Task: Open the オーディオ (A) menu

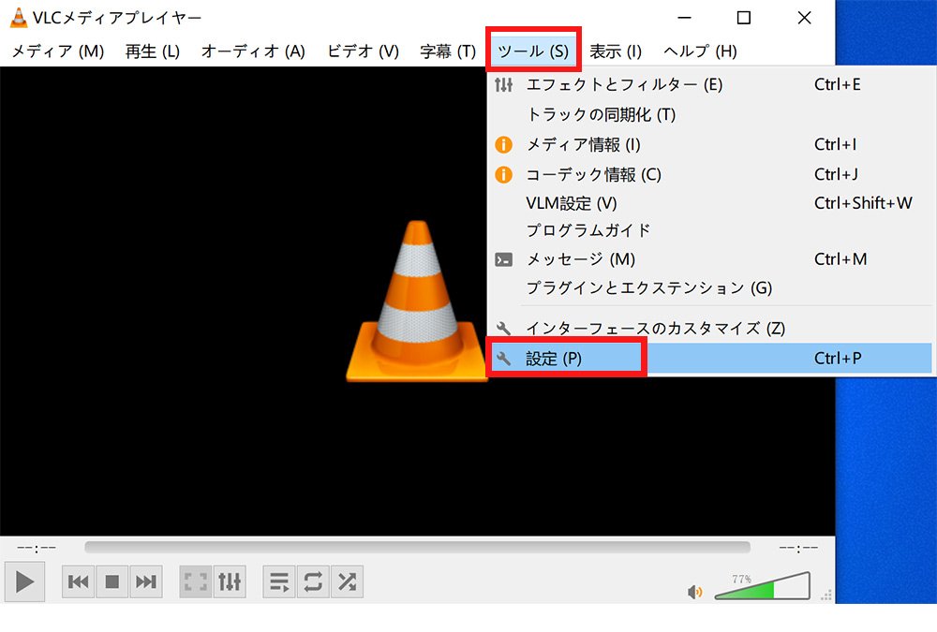Action: [253, 51]
